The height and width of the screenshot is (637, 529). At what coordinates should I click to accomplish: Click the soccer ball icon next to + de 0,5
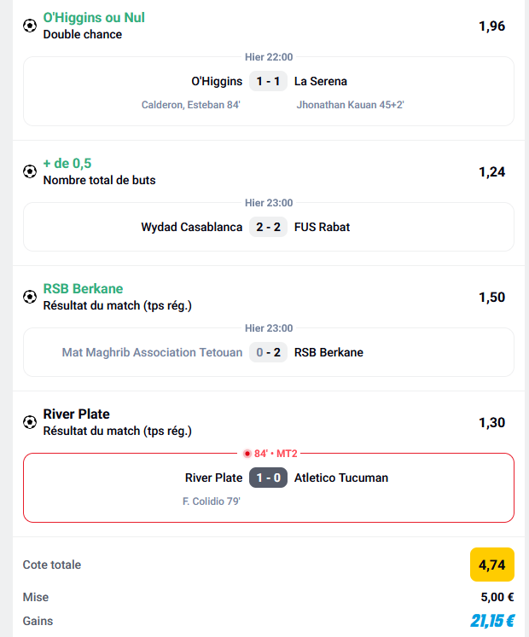30,172
